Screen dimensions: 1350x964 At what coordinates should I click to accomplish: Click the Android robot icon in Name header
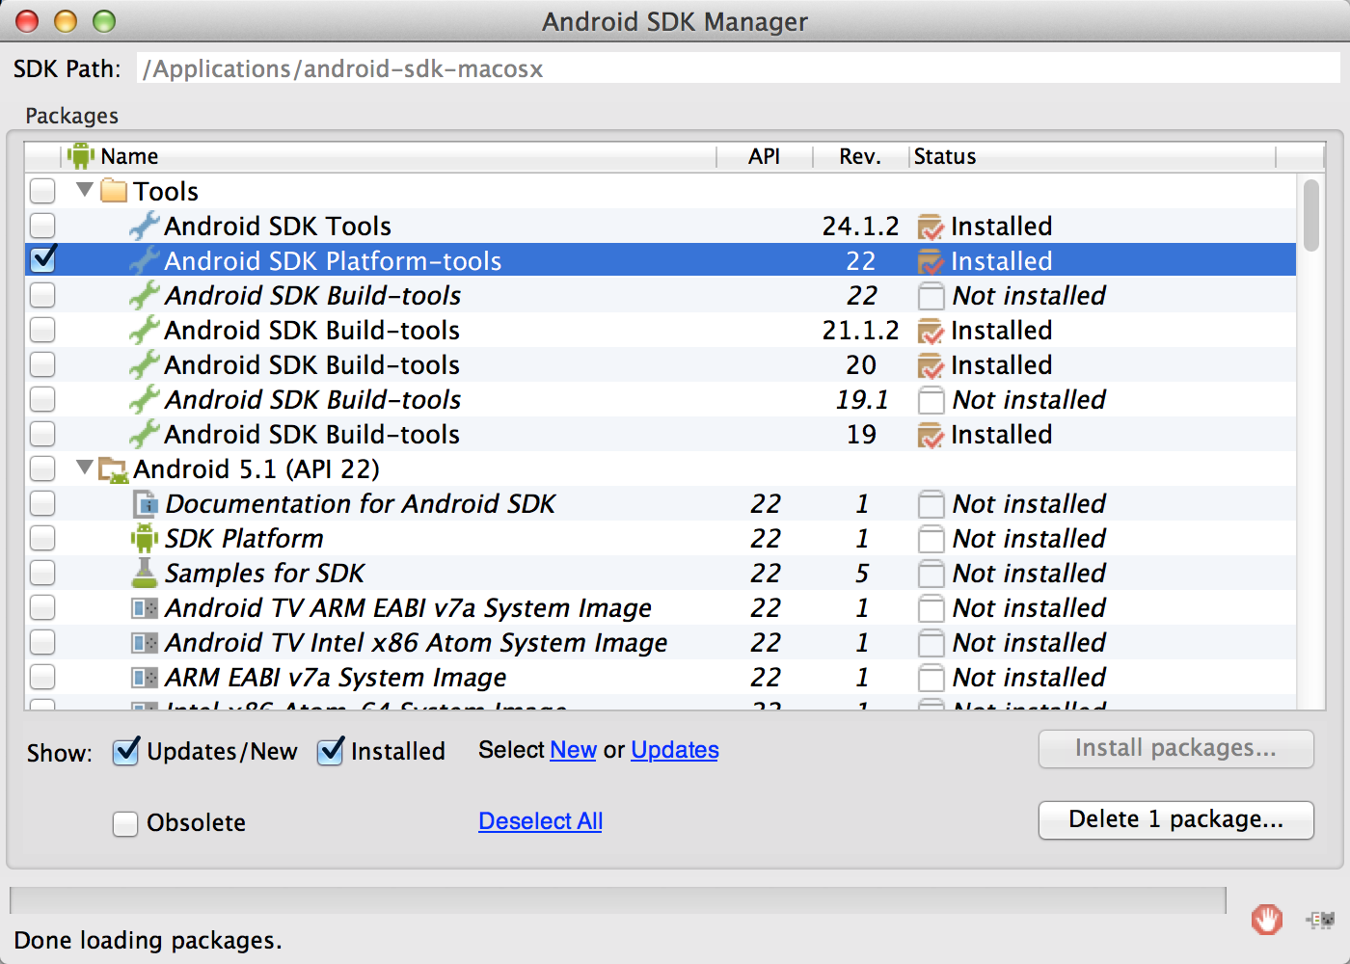81,156
